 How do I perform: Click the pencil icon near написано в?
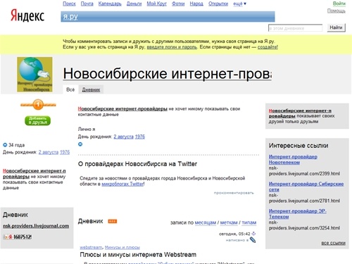click(x=253, y=240)
